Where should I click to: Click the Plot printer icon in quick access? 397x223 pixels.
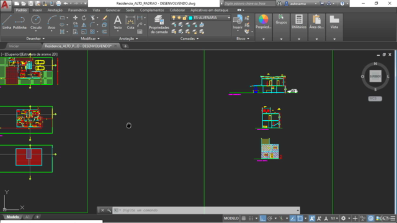pyautogui.click(x=58, y=4)
